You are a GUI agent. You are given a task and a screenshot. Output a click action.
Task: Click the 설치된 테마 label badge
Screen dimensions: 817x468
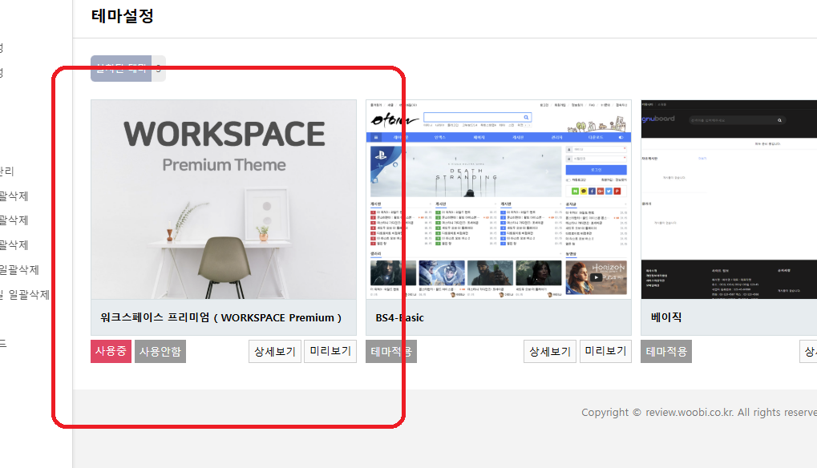[x=121, y=69]
